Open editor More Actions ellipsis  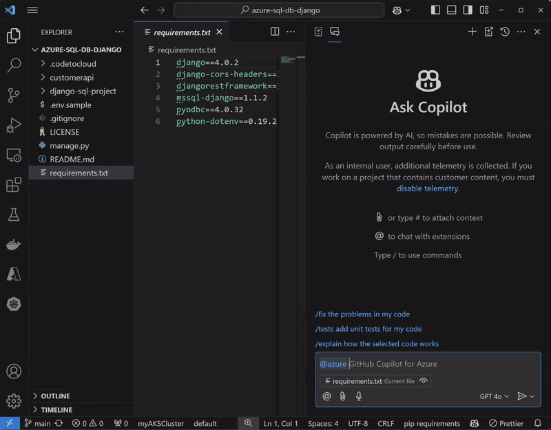point(291,32)
